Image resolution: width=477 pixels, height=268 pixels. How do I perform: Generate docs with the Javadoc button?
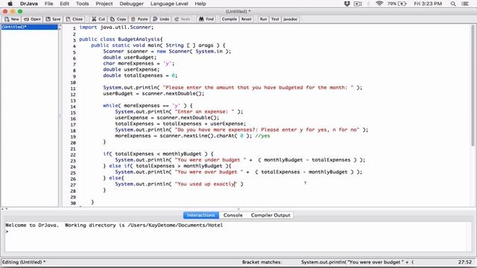click(290, 19)
